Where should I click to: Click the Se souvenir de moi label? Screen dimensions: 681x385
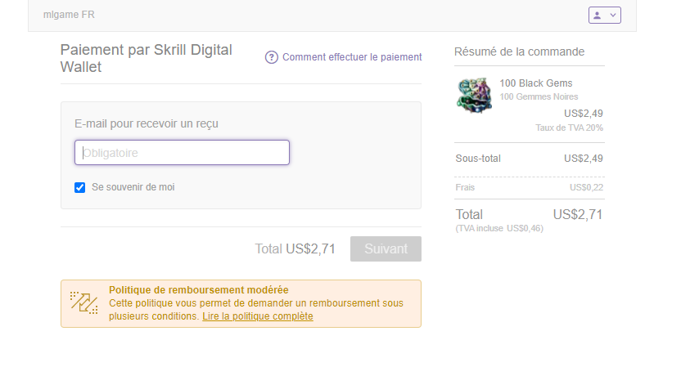click(x=133, y=187)
